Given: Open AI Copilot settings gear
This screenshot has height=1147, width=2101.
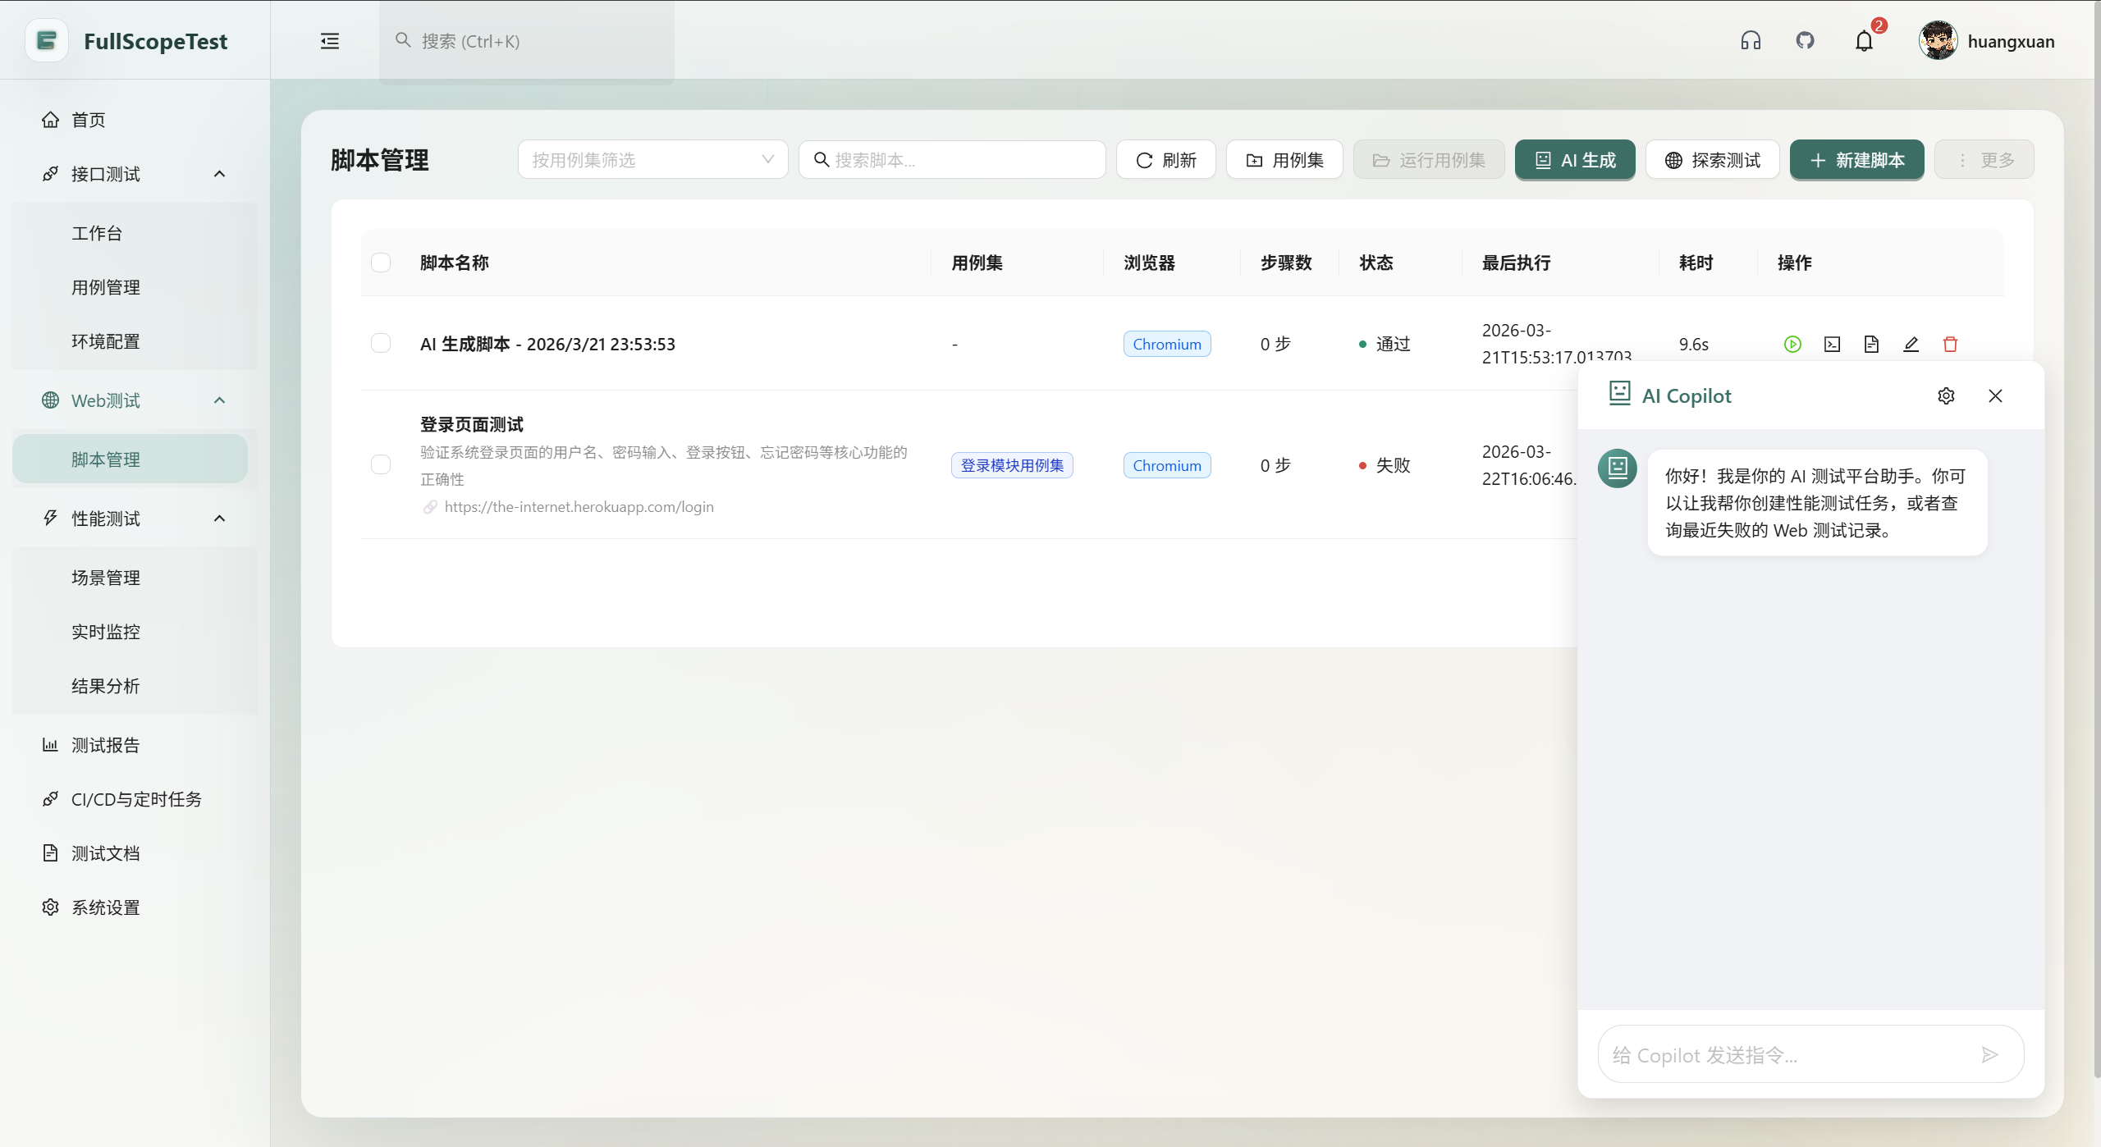Looking at the screenshot, I should coord(1946,396).
